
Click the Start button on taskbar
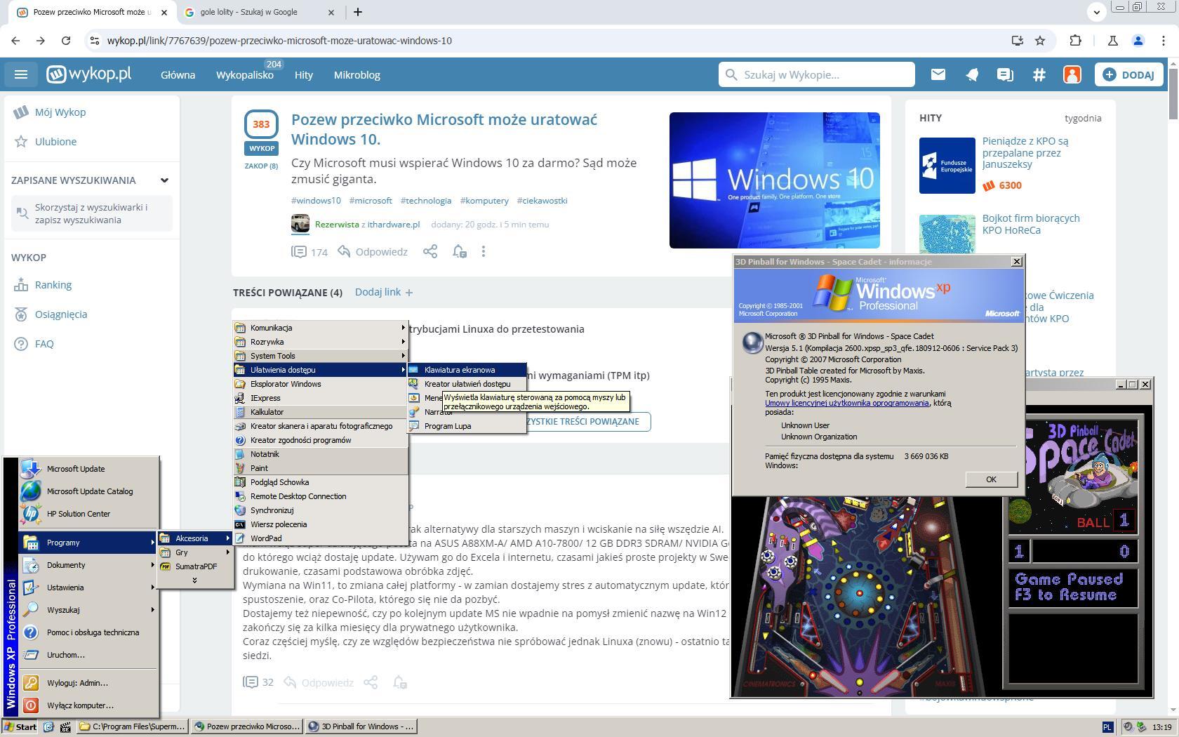tap(20, 726)
